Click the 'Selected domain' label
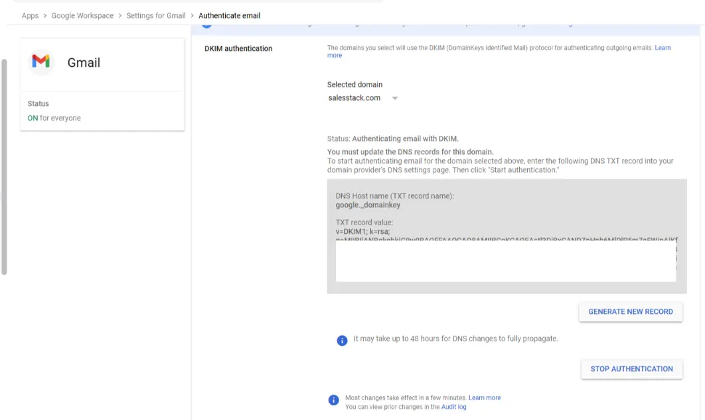The width and height of the screenshot is (705, 420). (x=354, y=84)
